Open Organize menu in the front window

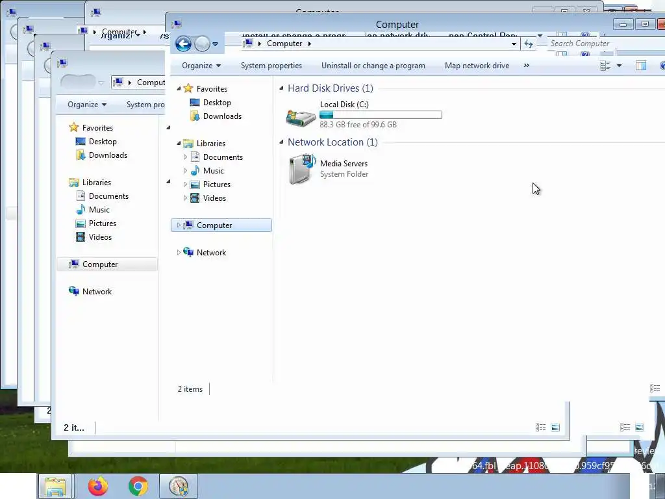[x=201, y=66]
